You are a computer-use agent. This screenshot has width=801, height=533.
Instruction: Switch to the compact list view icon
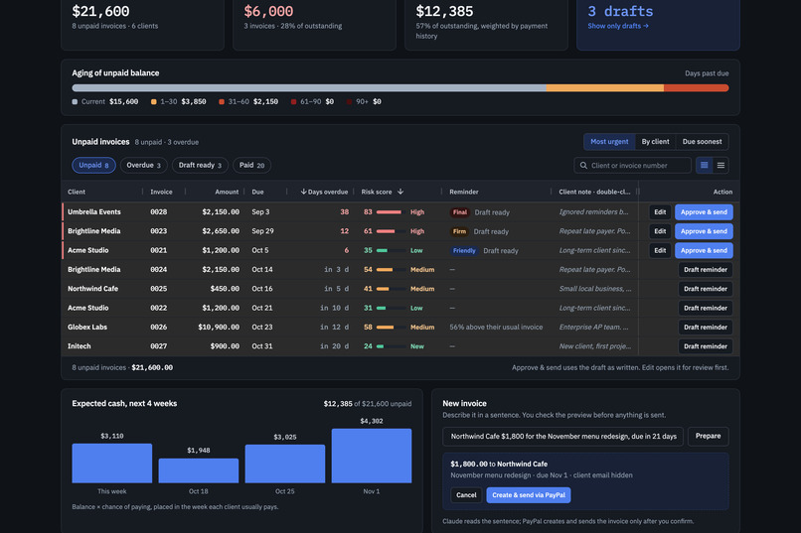pyautogui.click(x=721, y=165)
